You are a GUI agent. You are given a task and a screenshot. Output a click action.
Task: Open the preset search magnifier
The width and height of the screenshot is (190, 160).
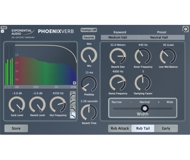point(185,29)
